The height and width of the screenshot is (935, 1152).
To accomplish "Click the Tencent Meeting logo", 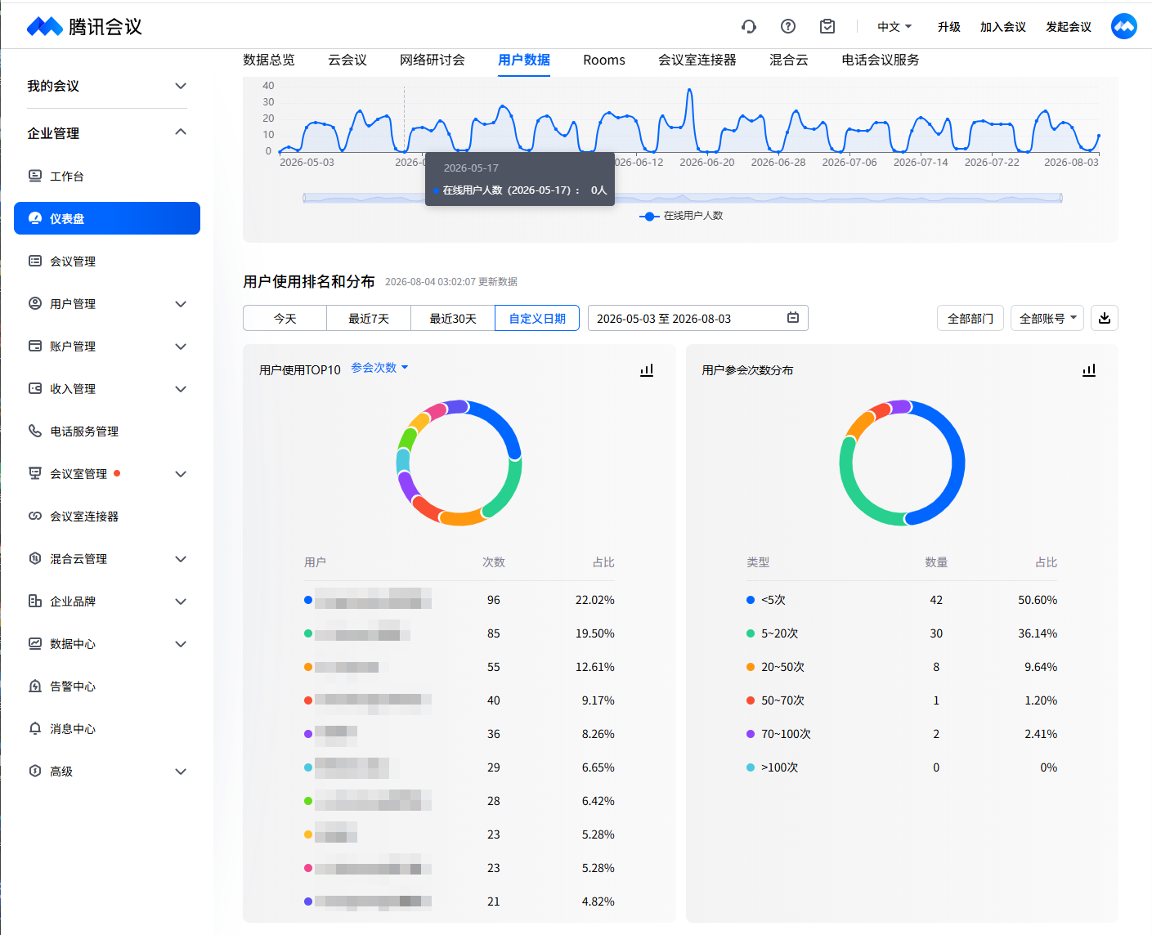I will coord(85,26).
